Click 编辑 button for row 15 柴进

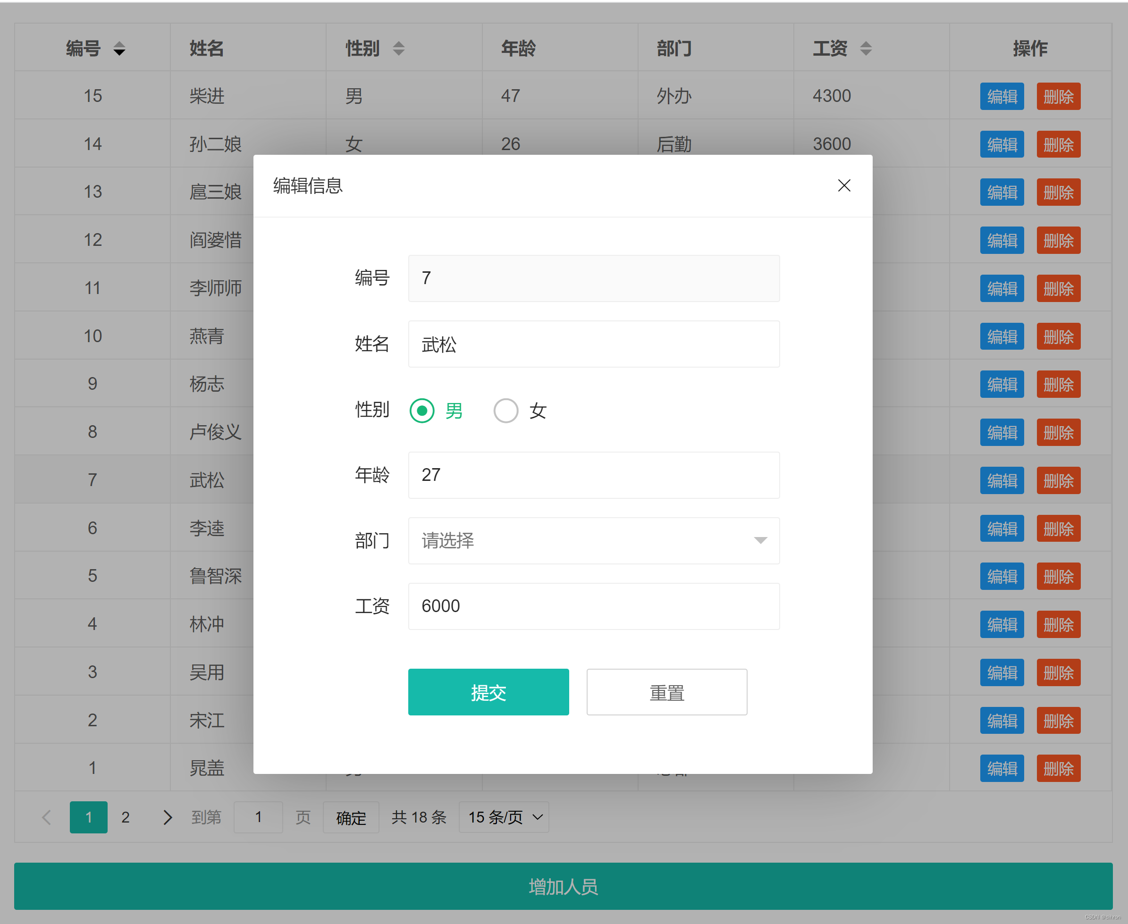(1002, 96)
